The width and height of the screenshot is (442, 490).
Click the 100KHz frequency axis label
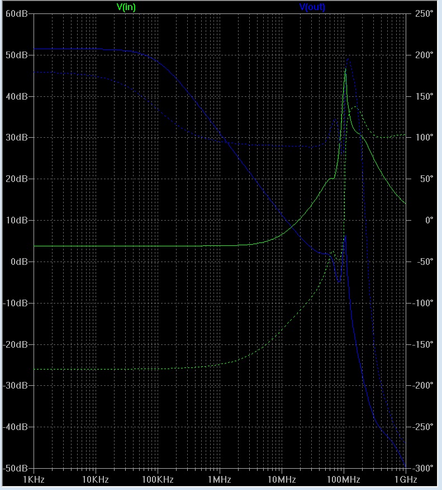(x=158, y=479)
